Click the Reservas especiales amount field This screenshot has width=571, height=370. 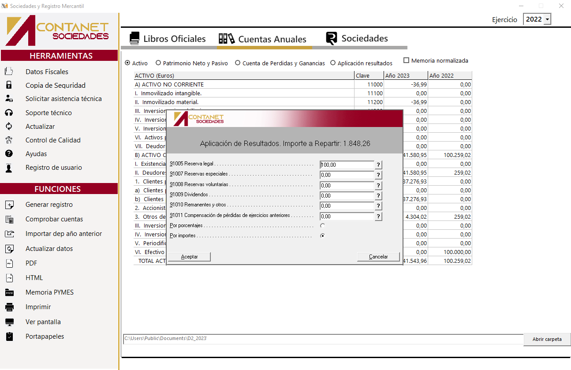(347, 175)
